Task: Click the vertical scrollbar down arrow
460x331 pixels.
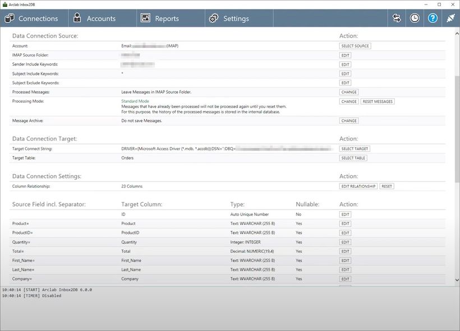Action: [456, 279]
